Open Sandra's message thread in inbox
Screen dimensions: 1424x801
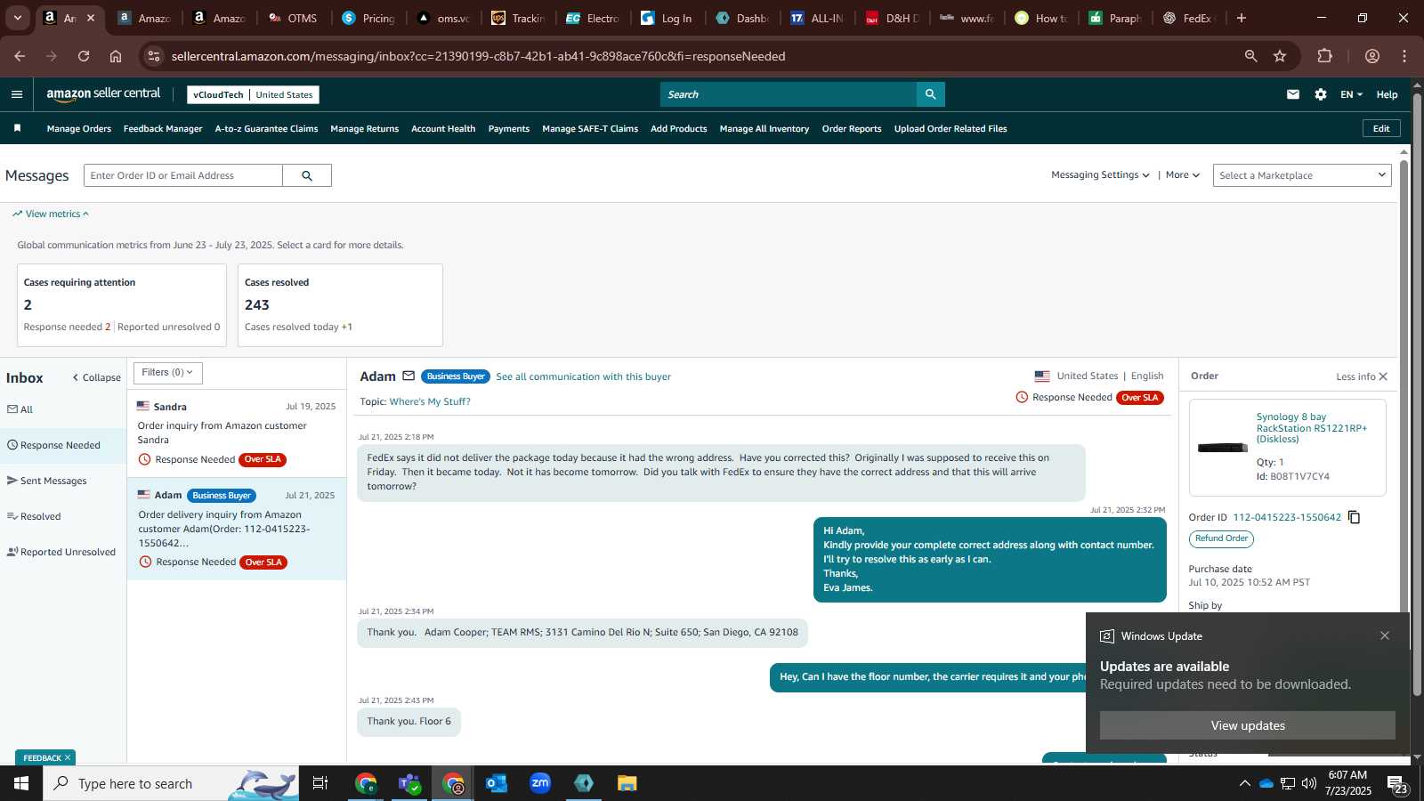tap(237, 433)
